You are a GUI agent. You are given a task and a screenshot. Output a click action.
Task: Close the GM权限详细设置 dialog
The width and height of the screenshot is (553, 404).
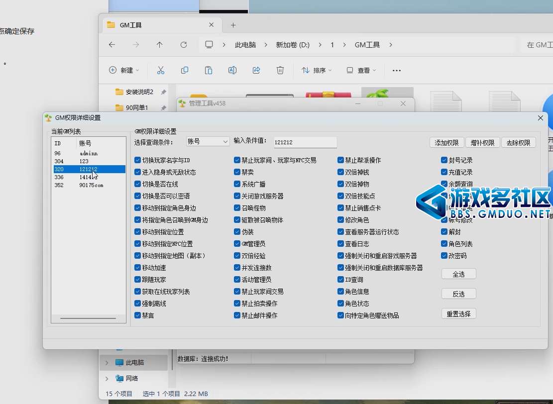540,118
